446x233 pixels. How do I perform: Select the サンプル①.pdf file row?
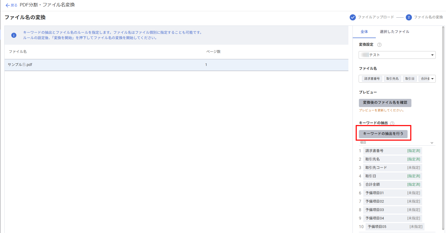coord(176,65)
